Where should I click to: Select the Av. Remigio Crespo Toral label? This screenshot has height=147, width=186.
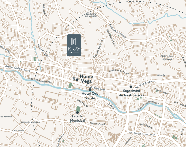coord(142,134)
